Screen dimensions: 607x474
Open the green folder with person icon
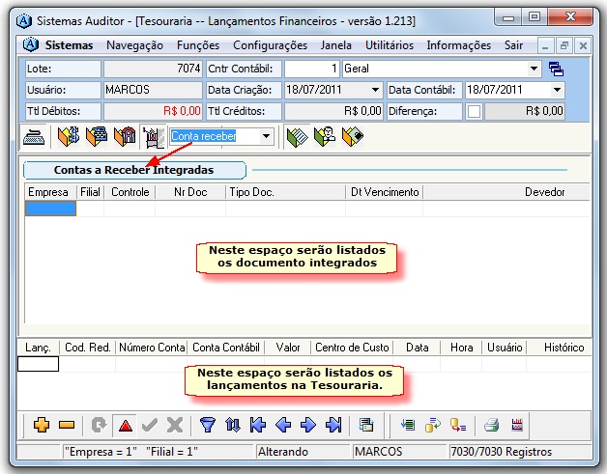(x=325, y=136)
